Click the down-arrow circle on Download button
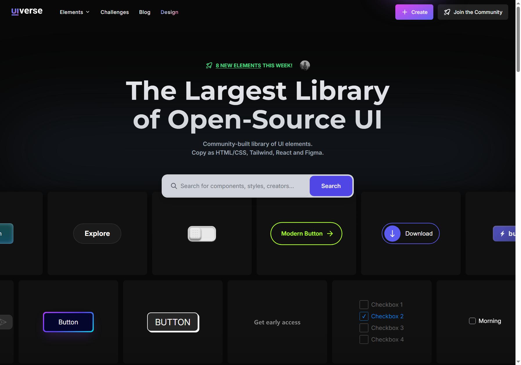The width and height of the screenshot is (521, 365). [392, 234]
